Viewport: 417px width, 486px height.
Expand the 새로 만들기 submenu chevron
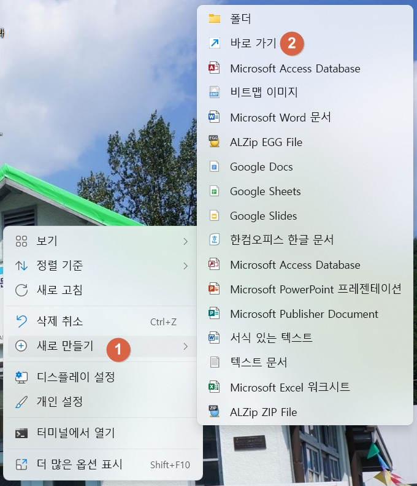pyautogui.click(x=185, y=346)
